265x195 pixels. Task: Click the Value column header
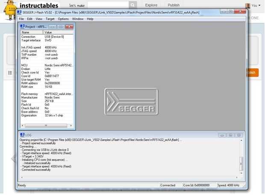(x=58, y=32)
